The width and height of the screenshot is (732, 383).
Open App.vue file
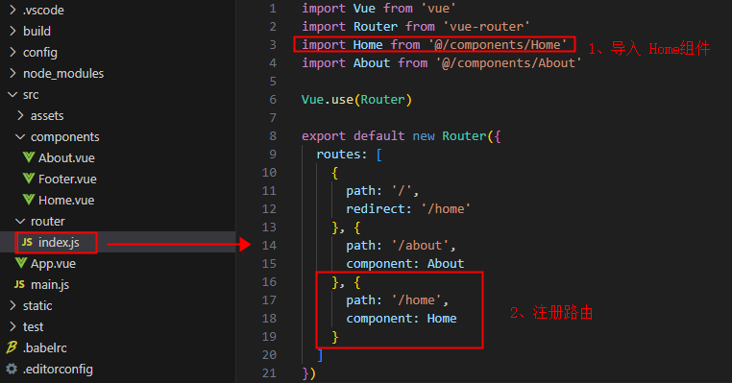coord(53,264)
